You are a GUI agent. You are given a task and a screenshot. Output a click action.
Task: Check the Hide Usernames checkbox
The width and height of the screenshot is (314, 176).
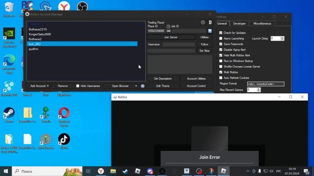pos(78,86)
